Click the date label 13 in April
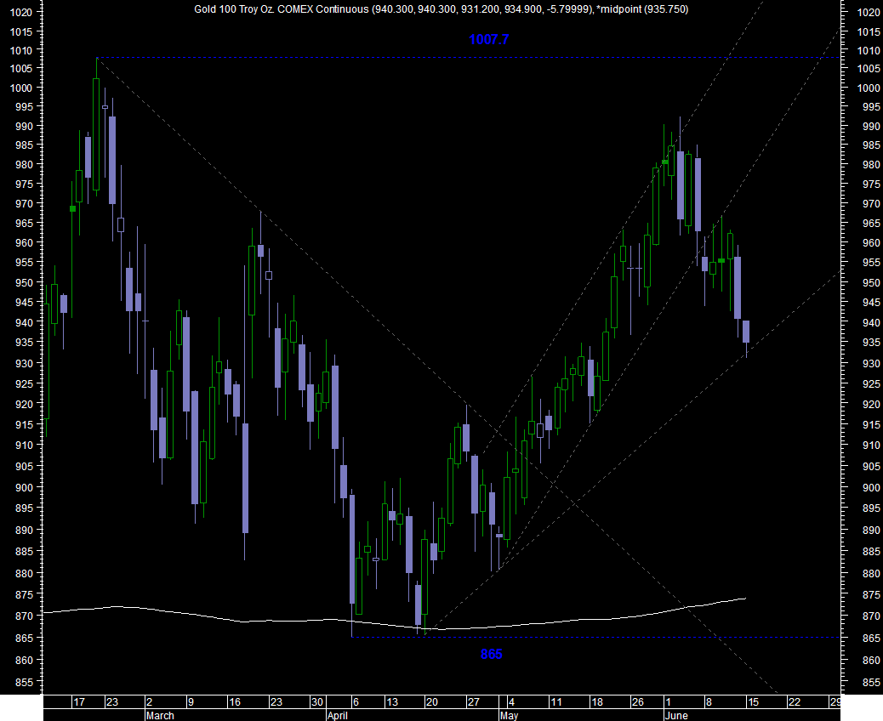Image resolution: width=883 pixels, height=721 pixels. tap(391, 701)
